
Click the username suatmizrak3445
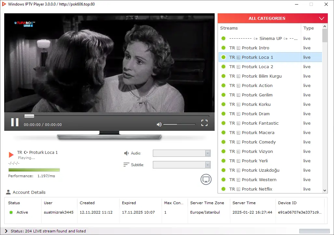[x=59, y=212]
